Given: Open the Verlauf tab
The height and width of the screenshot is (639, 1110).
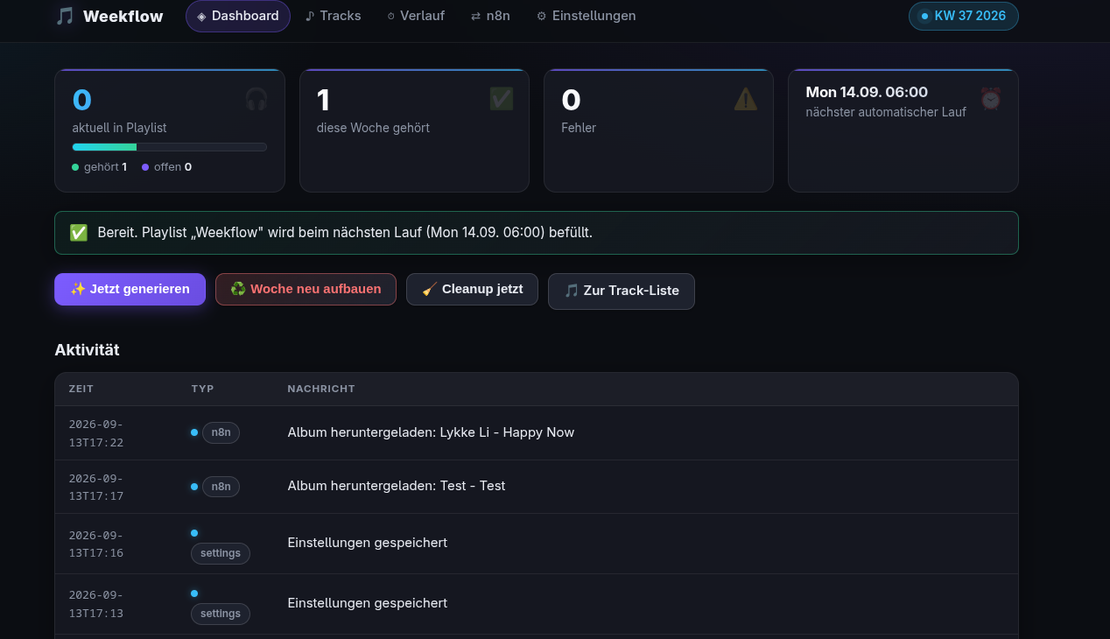Looking at the screenshot, I should pyautogui.click(x=416, y=16).
